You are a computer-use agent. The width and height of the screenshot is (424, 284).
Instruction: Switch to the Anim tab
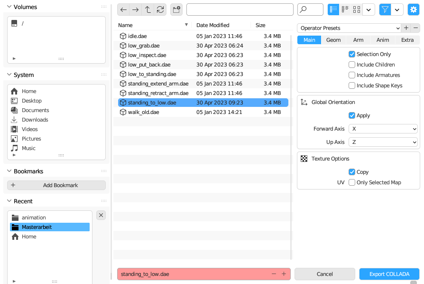[x=383, y=40]
